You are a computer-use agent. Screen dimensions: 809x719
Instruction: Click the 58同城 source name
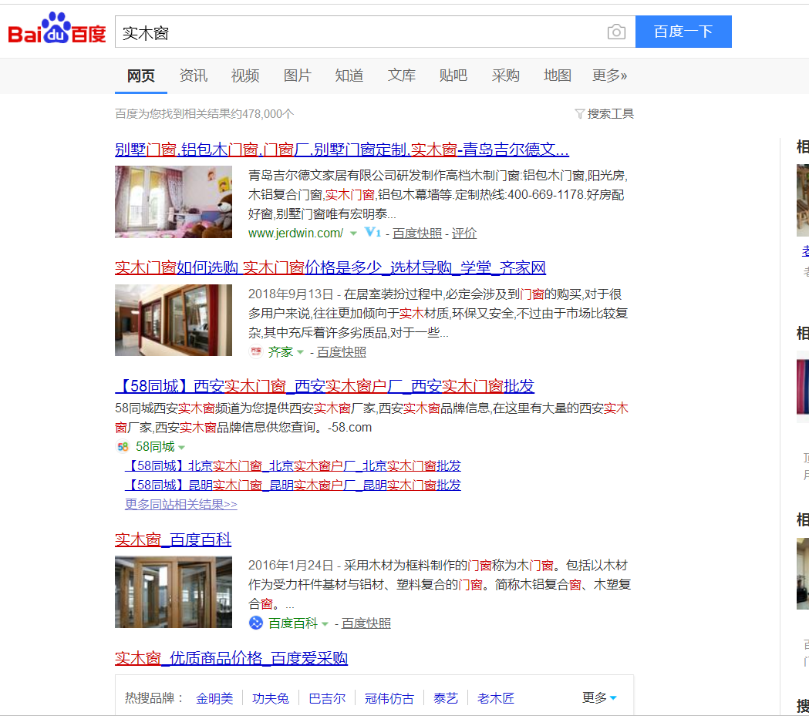[155, 447]
